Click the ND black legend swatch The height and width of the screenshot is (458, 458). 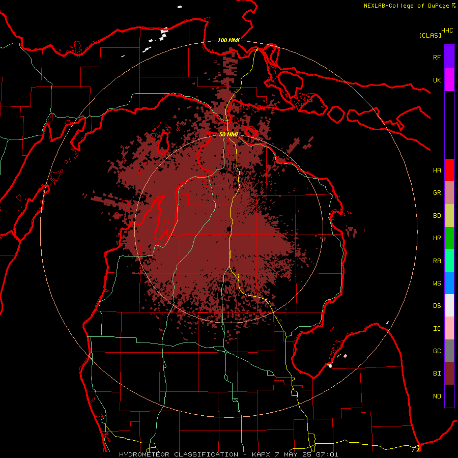(449, 396)
